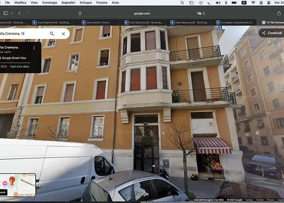Toggle the Safari sidebar icon
Viewport: 284px width, 203px height.
point(6,13)
